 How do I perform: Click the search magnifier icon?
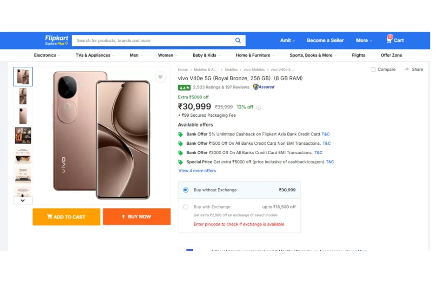point(238,40)
